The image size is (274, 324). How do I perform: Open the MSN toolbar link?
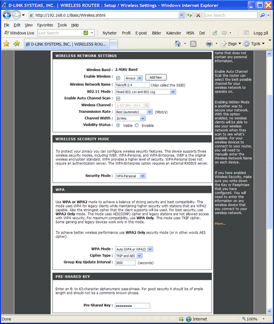[190, 33]
